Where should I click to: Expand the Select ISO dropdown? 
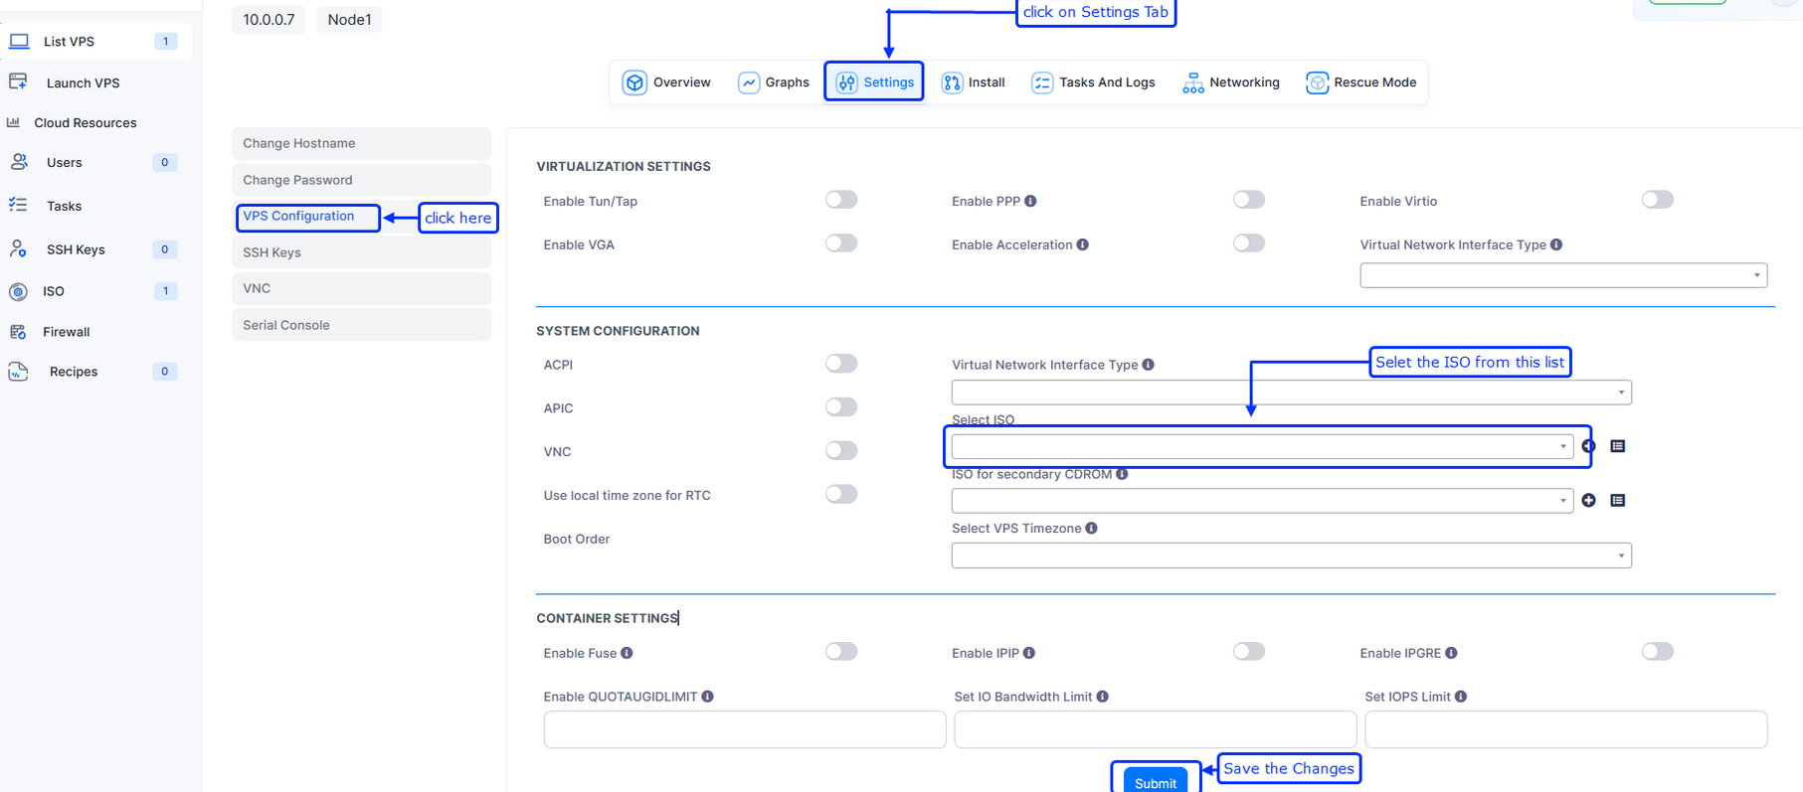[1261, 447]
